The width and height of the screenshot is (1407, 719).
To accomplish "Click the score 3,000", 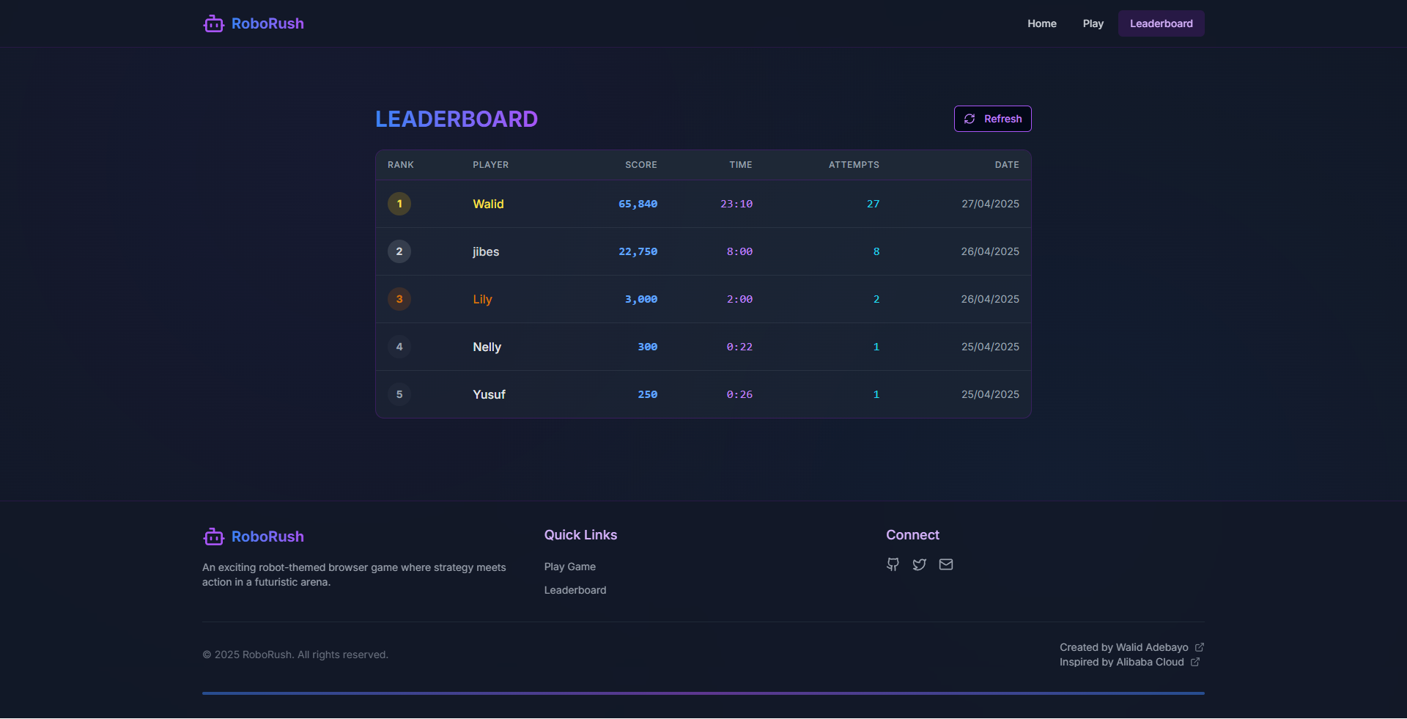I will point(641,299).
